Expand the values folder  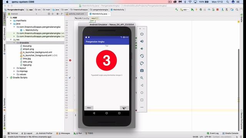pyautogui.click(x=14, y=74)
